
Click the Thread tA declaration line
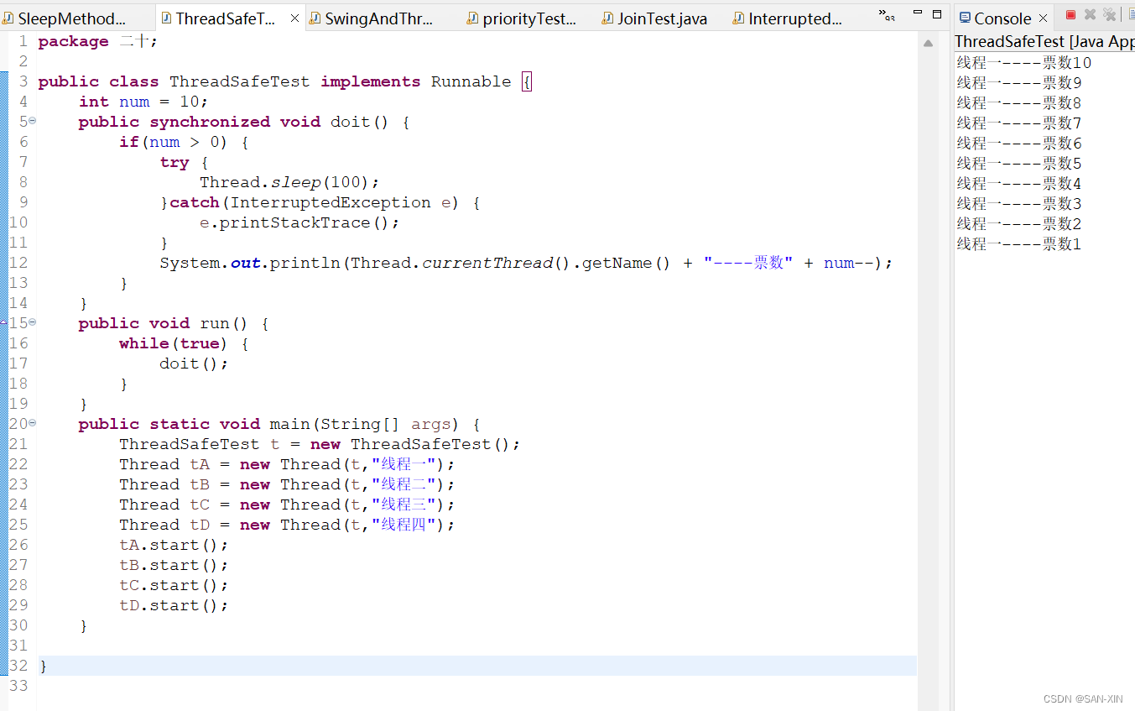(287, 464)
